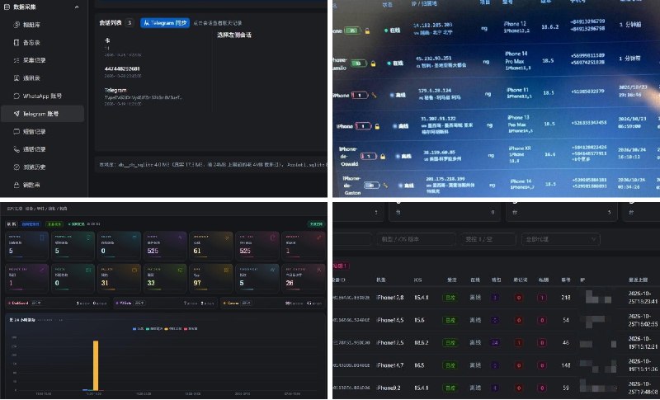Open 浏览历史 sidebar icon
This screenshot has width=660, height=400.
click(16, 167)
